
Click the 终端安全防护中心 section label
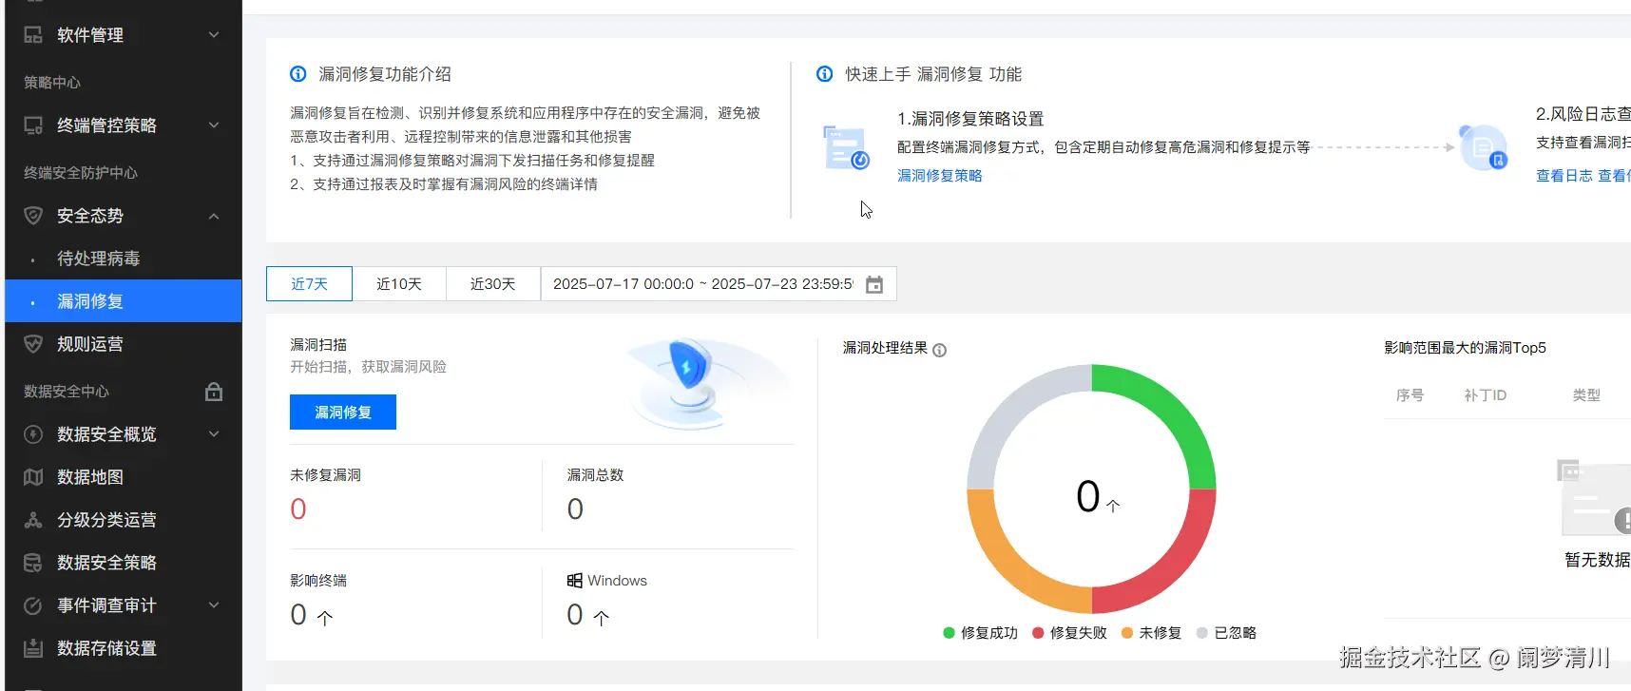click(81, 173)
